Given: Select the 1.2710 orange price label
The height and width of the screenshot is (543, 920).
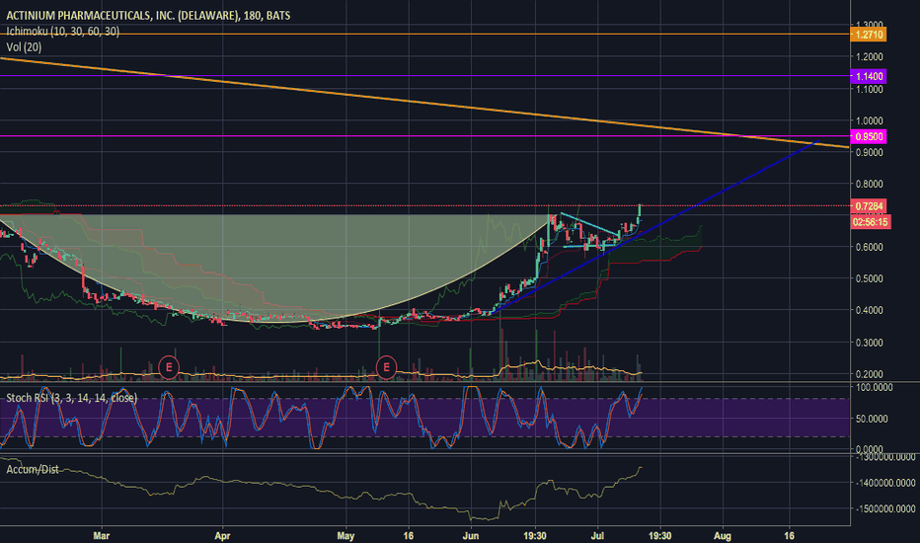Looking at the screenshot, I should coord(869,35).
